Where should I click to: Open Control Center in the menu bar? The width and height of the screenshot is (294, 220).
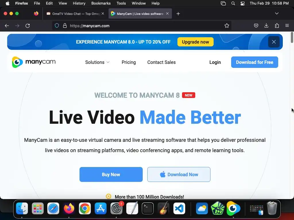coord(242,3)
